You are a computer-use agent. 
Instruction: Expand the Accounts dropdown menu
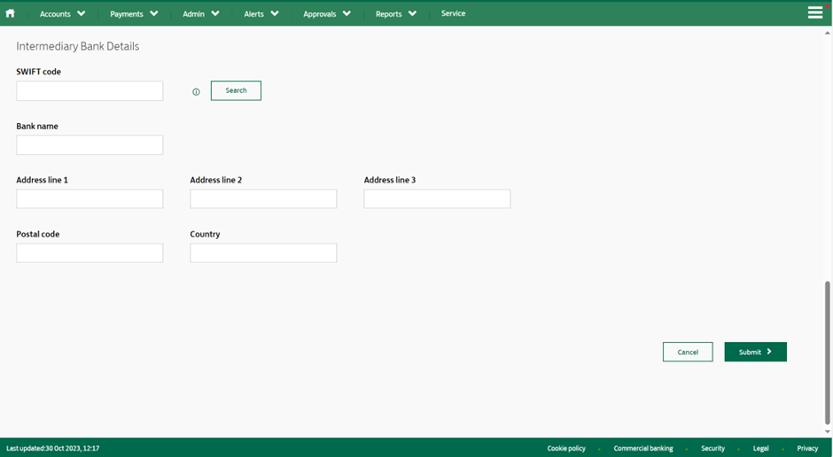(x=62, y=14)
